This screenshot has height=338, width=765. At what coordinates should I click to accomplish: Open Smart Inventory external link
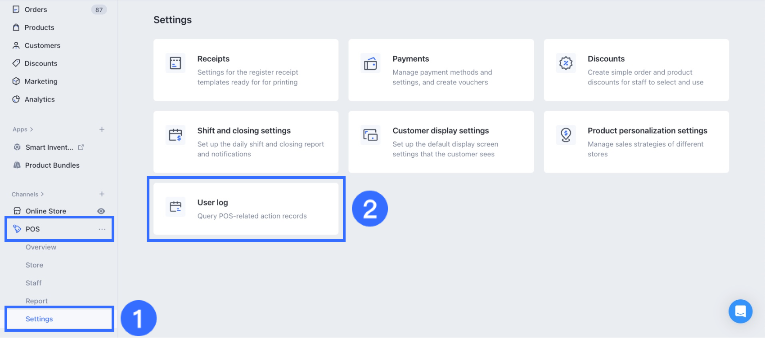coord(81,147)
